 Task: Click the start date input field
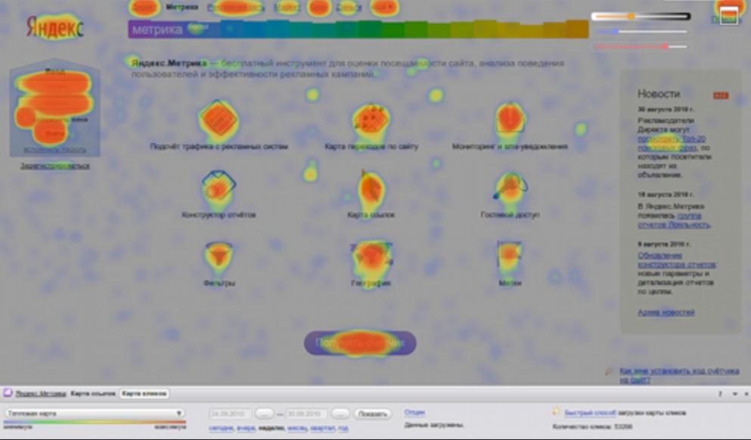[x=230, y=414]
